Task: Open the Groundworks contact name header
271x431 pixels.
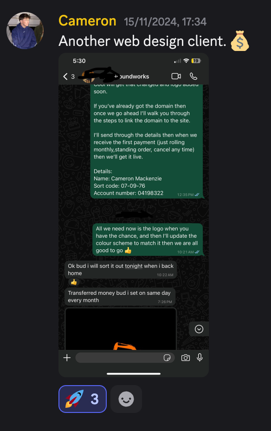Action: coord(132,76)
